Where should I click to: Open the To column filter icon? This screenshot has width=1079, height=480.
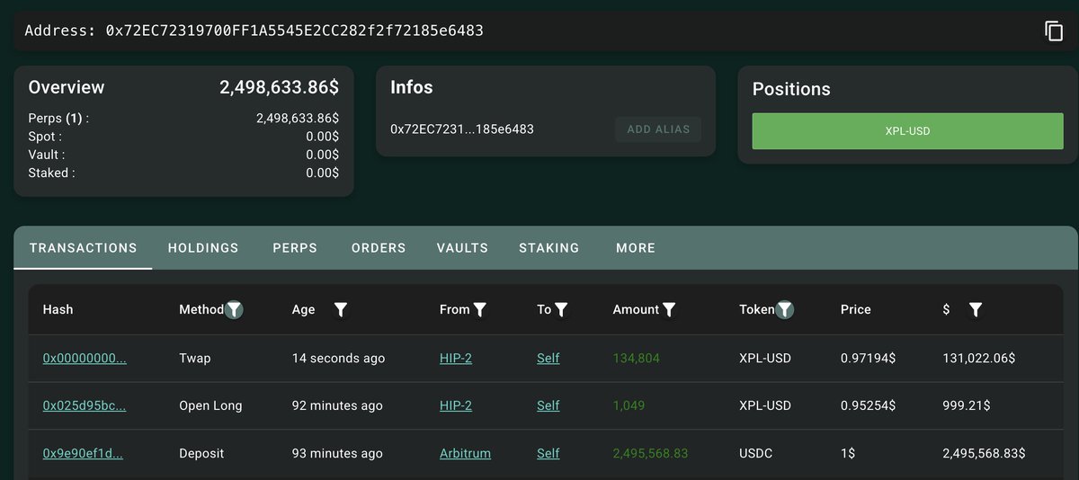click(x=561, y=309)
